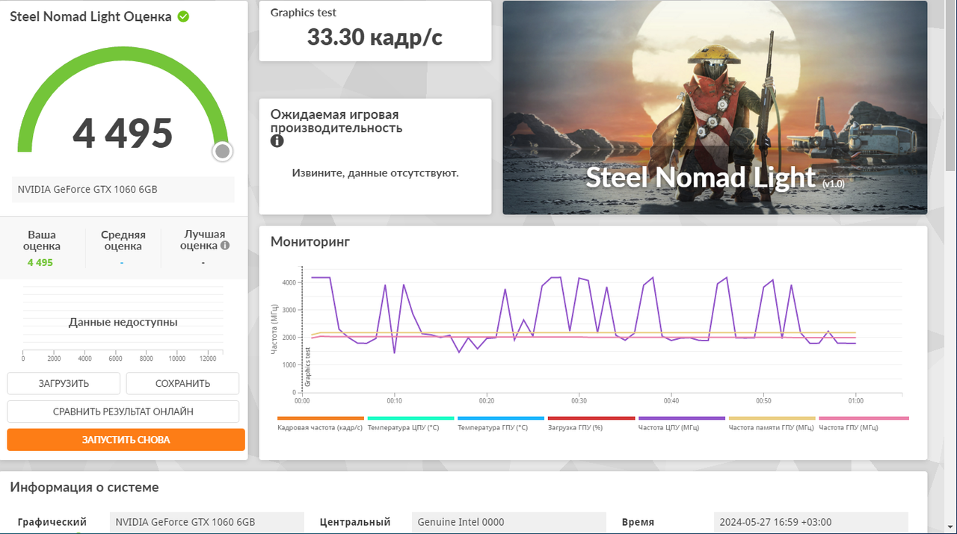Click the gauge end marker circle
Image resolution: width=957 pixels, height=534 pixels.
[x=222, y=152]
